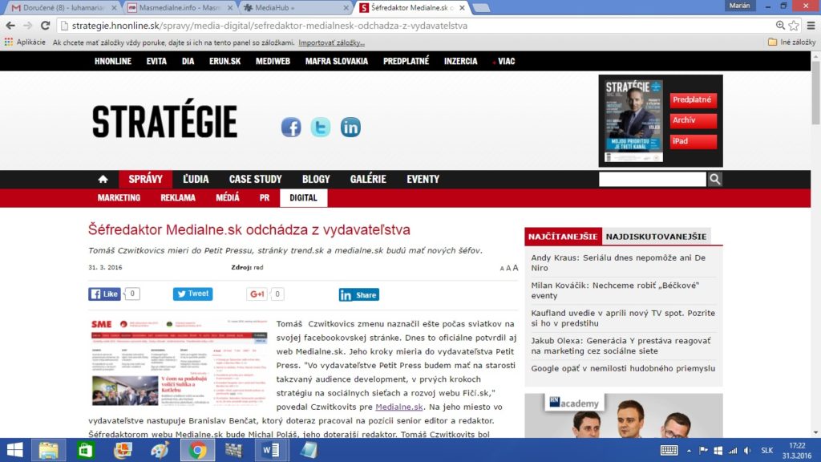This screenshot has height=462, width=821.
Task: Click the magnifier search button
Action: (714, 179)
